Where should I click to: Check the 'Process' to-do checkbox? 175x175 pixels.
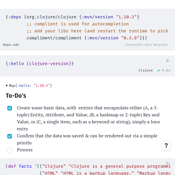click(x=10, y=150)
